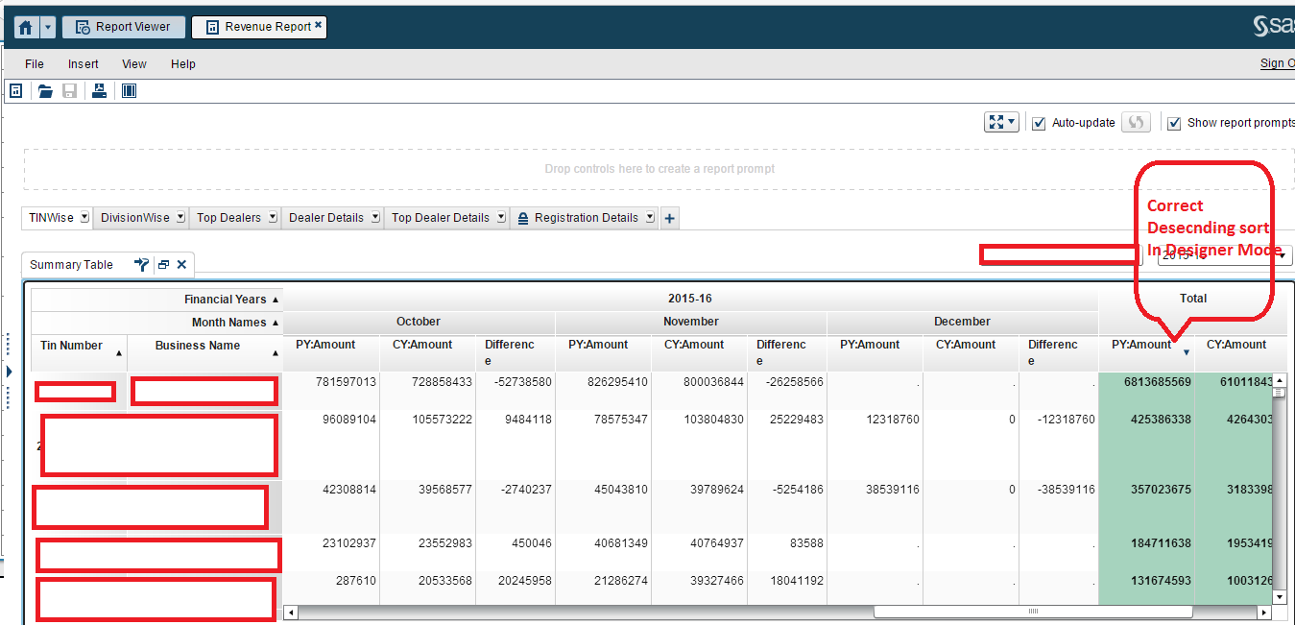Image resolution: width=1295 pixels, height=625 pixels.
Task: Switch to the Top Dealers section tab
Action: point(228,218)
